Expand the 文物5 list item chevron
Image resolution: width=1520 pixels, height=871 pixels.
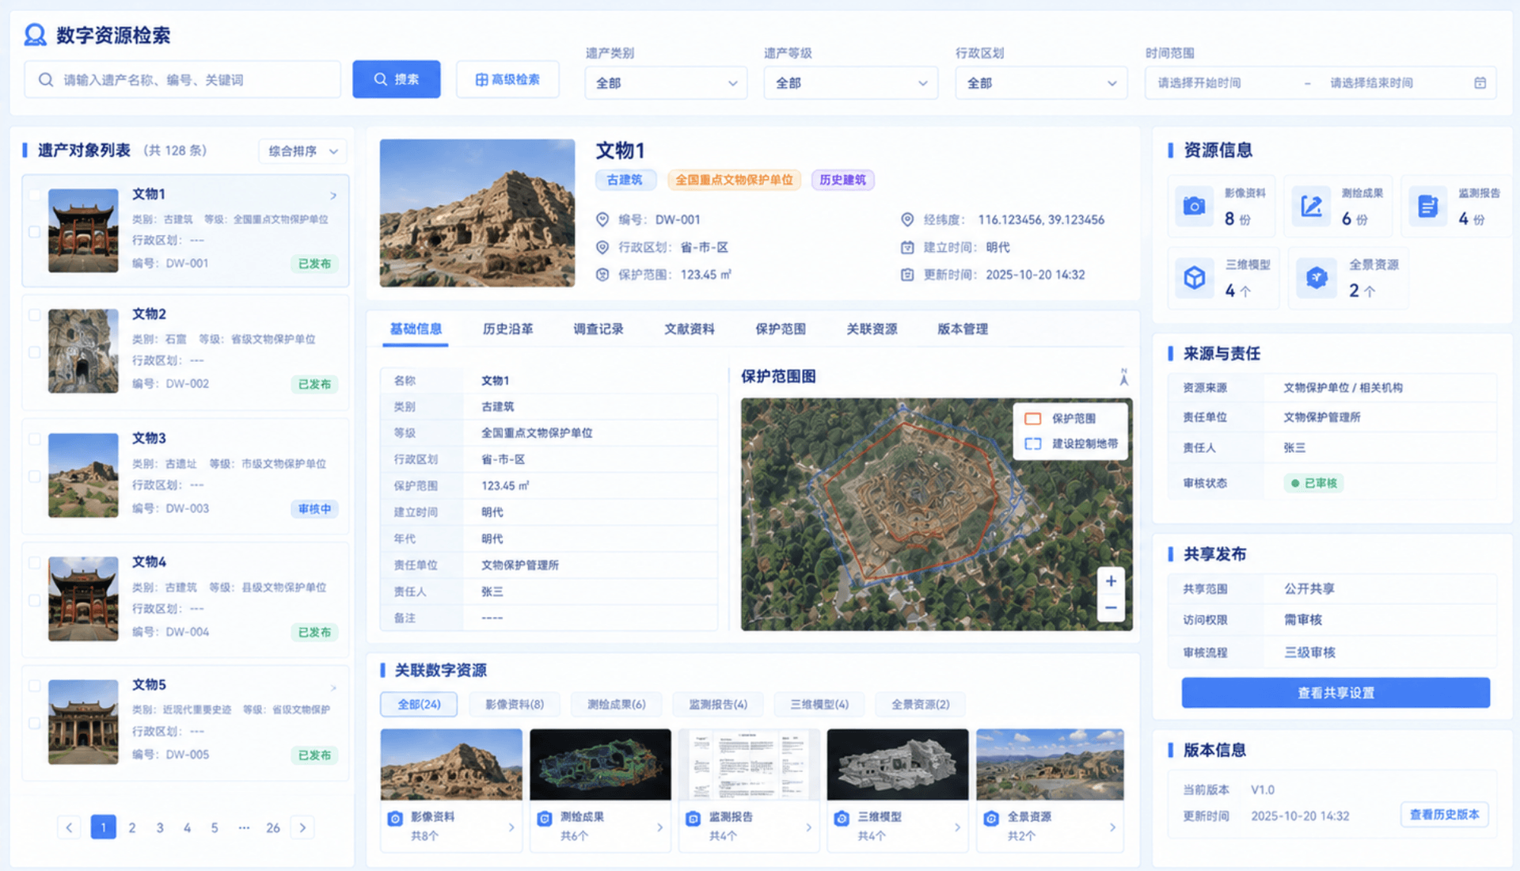(333, 687)
